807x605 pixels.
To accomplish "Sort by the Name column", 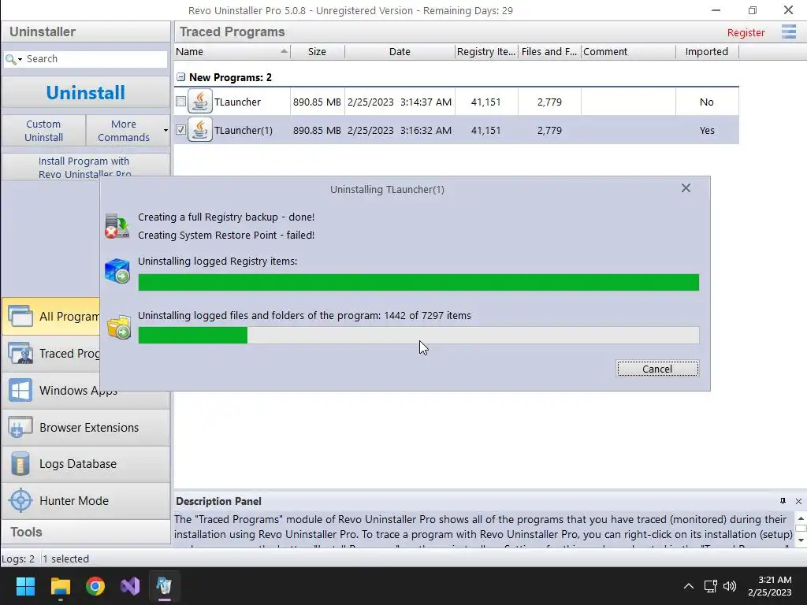I will coord(232,51).
